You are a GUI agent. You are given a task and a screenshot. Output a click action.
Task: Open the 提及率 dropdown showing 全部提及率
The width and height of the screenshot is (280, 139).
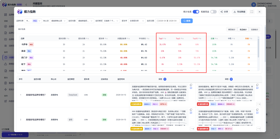pyautogui.click(x=137, y=21)
